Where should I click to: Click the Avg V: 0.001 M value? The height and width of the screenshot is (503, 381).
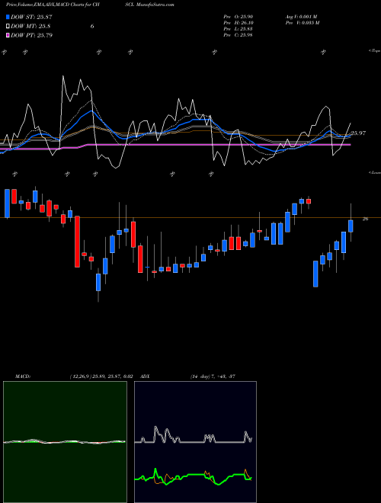pos(301,17)
